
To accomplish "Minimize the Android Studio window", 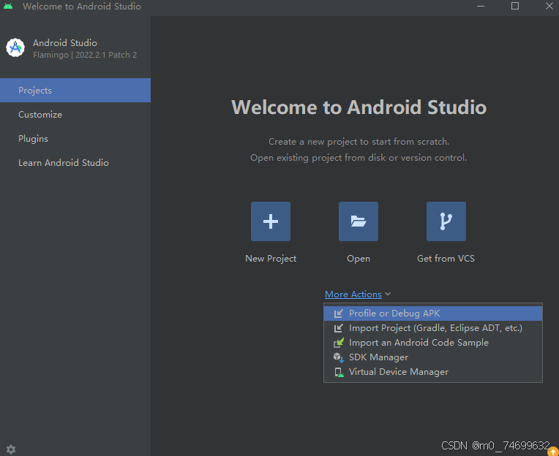I will click(481, 6).
